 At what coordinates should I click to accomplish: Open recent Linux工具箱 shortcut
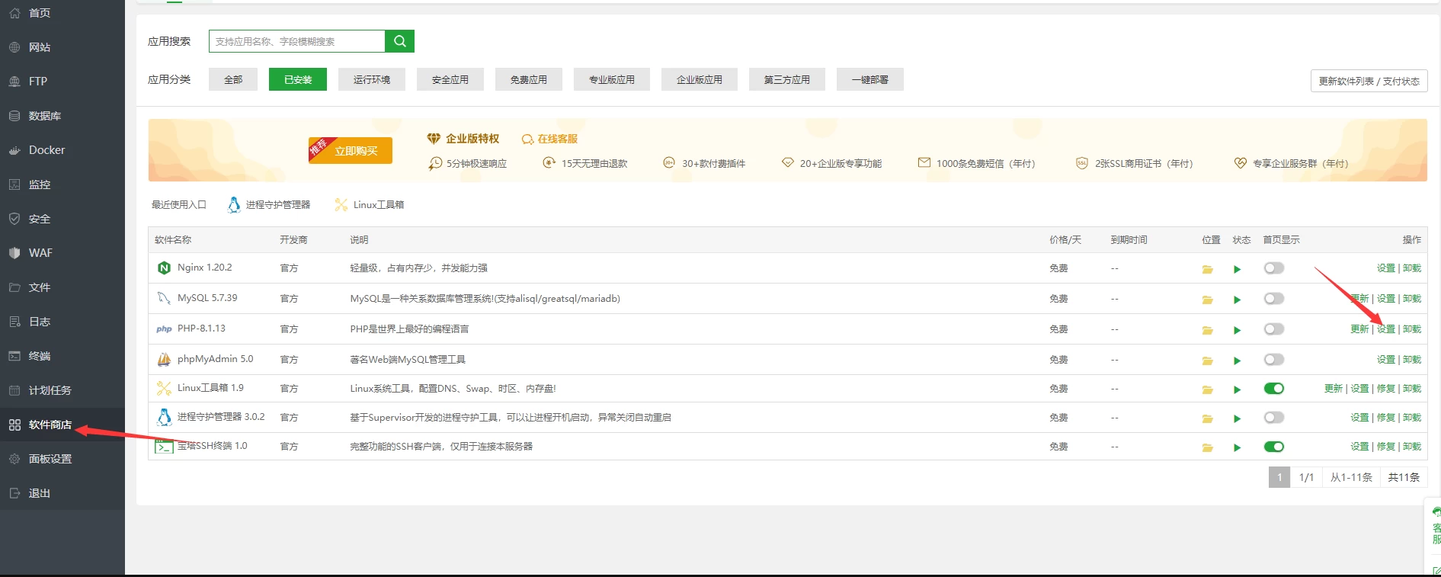370,204
